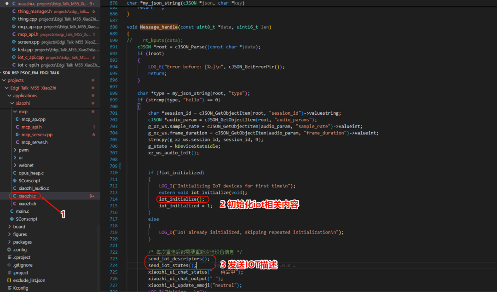Click send_iot_states(); on line 724

click(172, 265)
